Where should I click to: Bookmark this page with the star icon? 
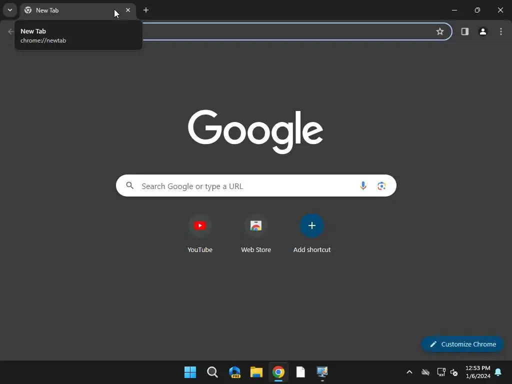440,31
